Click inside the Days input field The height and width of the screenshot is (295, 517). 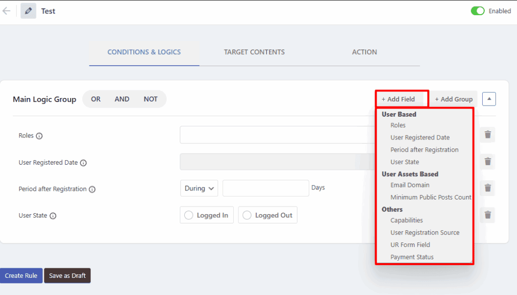265,188
